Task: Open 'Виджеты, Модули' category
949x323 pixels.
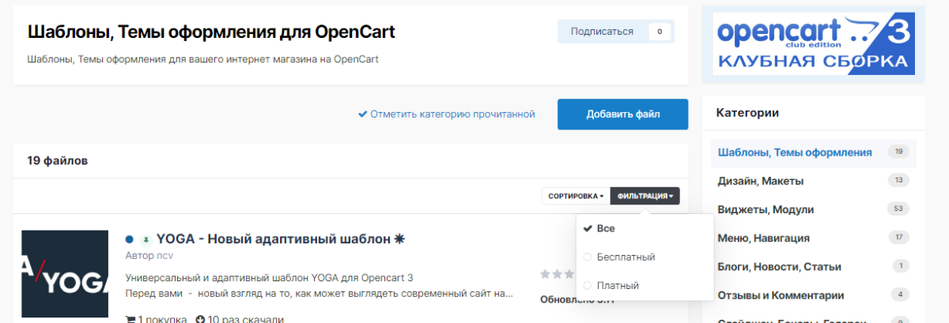Action: pyautogui.click(x=765, y=209)
